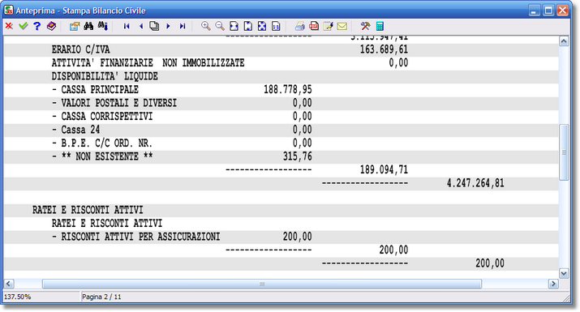This screenshot has width=580, height=312.
Task: Open help with the blue question mark
Action: pos(37,26)
